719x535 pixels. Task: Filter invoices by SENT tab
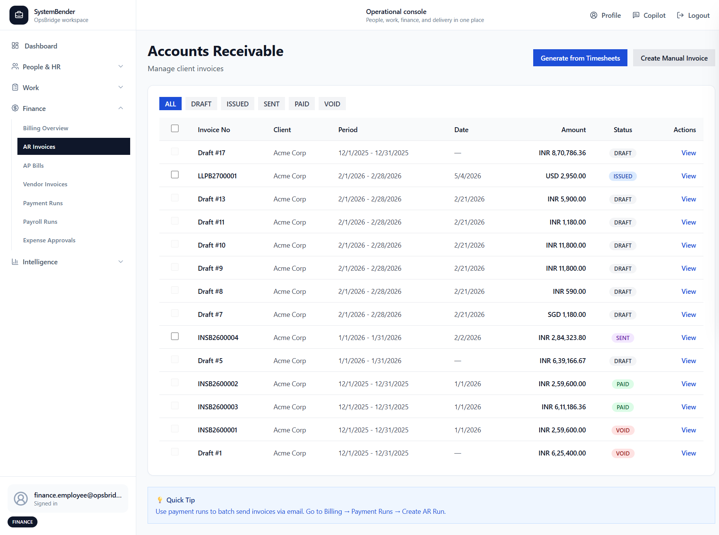pos(272,104)
